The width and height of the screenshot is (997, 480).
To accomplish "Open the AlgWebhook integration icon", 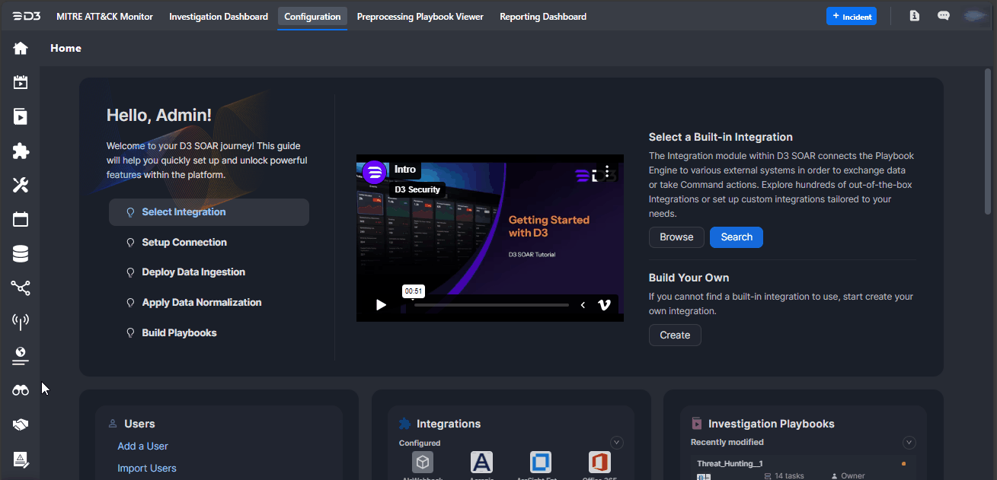I will 423,462.
